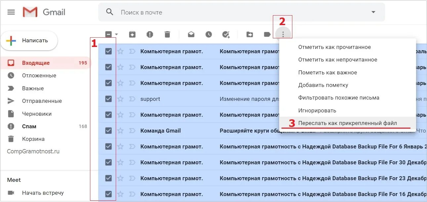Toggle importance marker on 16 Декабрь email
This screenshot has width=427, height=202.
(x=132, y=194)
